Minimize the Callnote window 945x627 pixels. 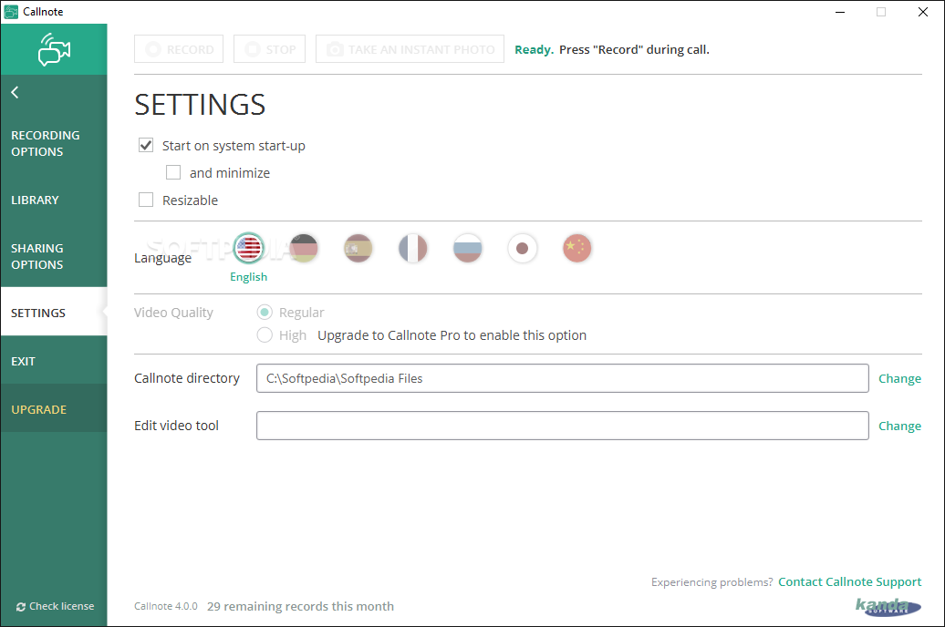coord(840,12)
